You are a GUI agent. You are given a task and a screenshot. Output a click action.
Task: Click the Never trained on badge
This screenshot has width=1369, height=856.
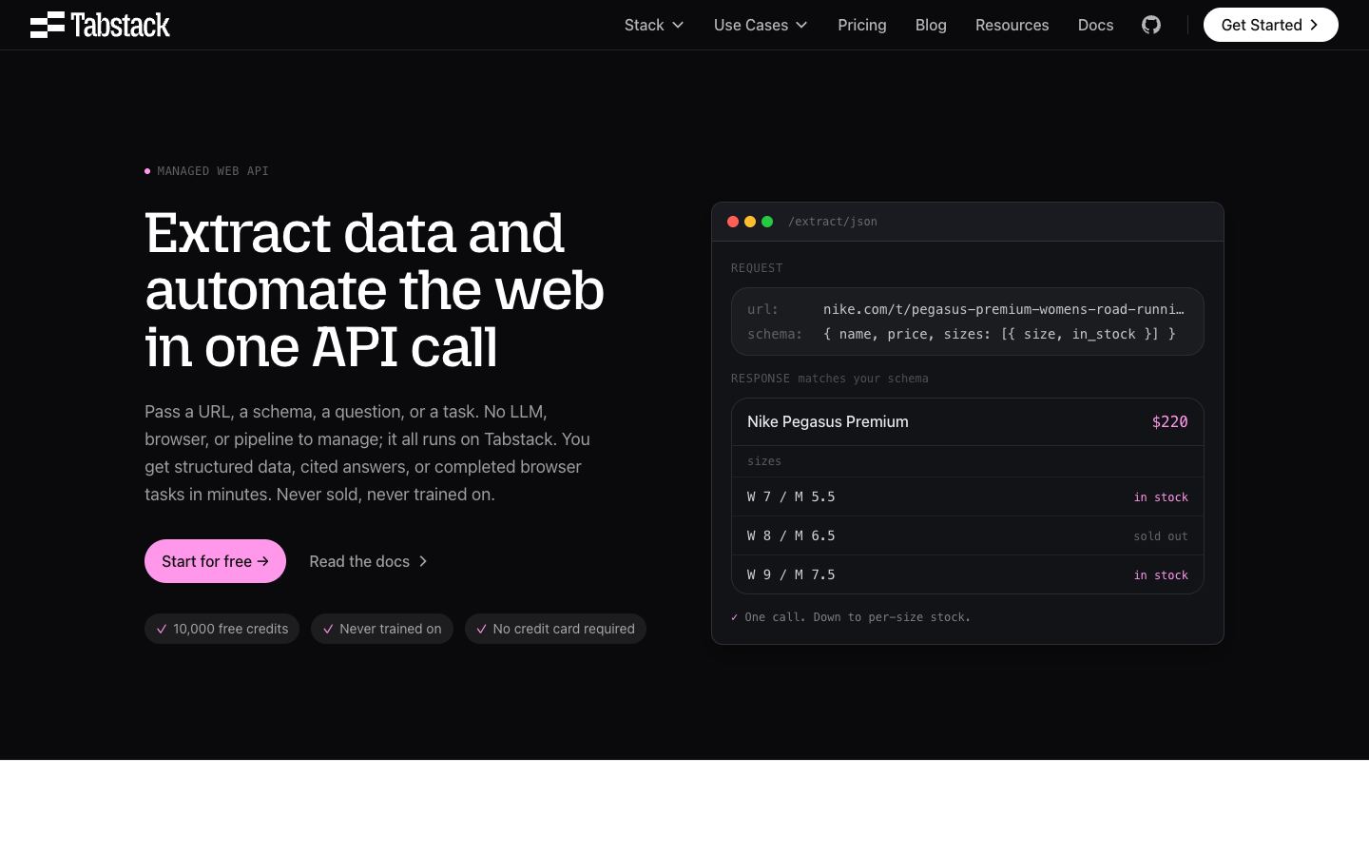click(x=382, y=629)
